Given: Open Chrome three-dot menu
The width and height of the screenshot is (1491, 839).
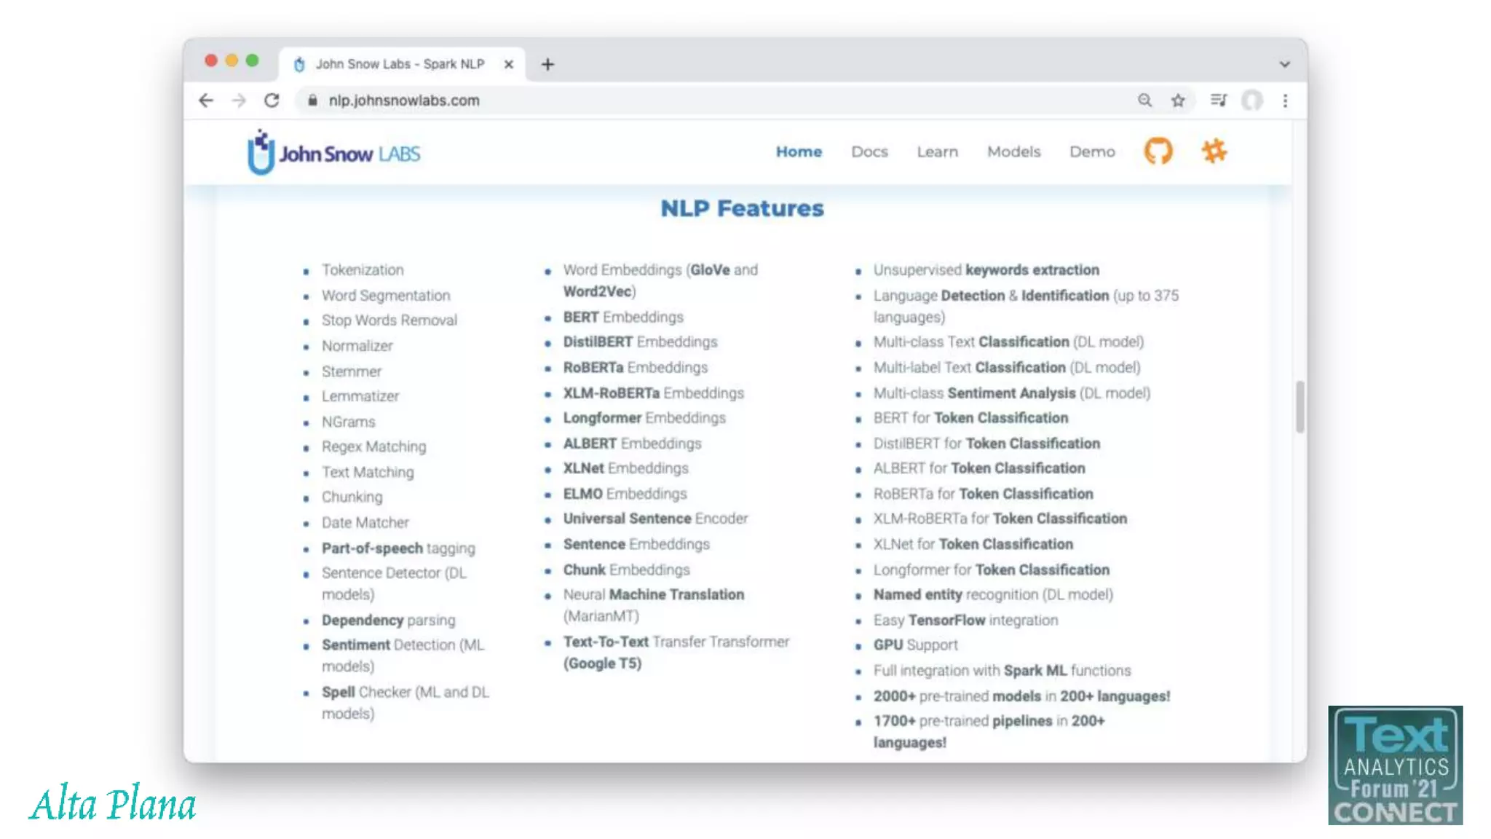Looking at the screenshot, I should click(1285, 101).
